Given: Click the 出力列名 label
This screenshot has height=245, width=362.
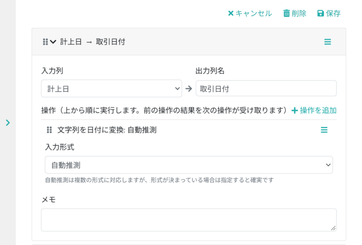Looking at the screenshot, I should coord(210,71).
